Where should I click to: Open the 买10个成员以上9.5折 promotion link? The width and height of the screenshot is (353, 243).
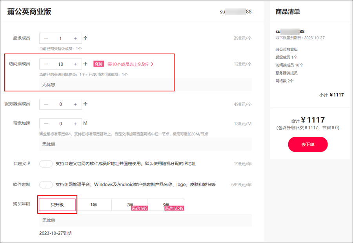(x=128, y=64)
